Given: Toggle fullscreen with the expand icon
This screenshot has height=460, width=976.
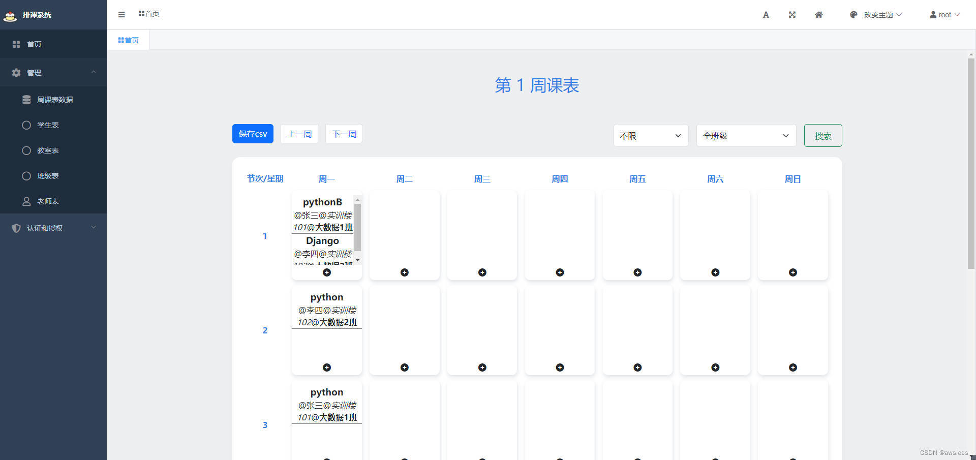Looking at the screenshot, I should pyautogui.click(x=792, y=15).
